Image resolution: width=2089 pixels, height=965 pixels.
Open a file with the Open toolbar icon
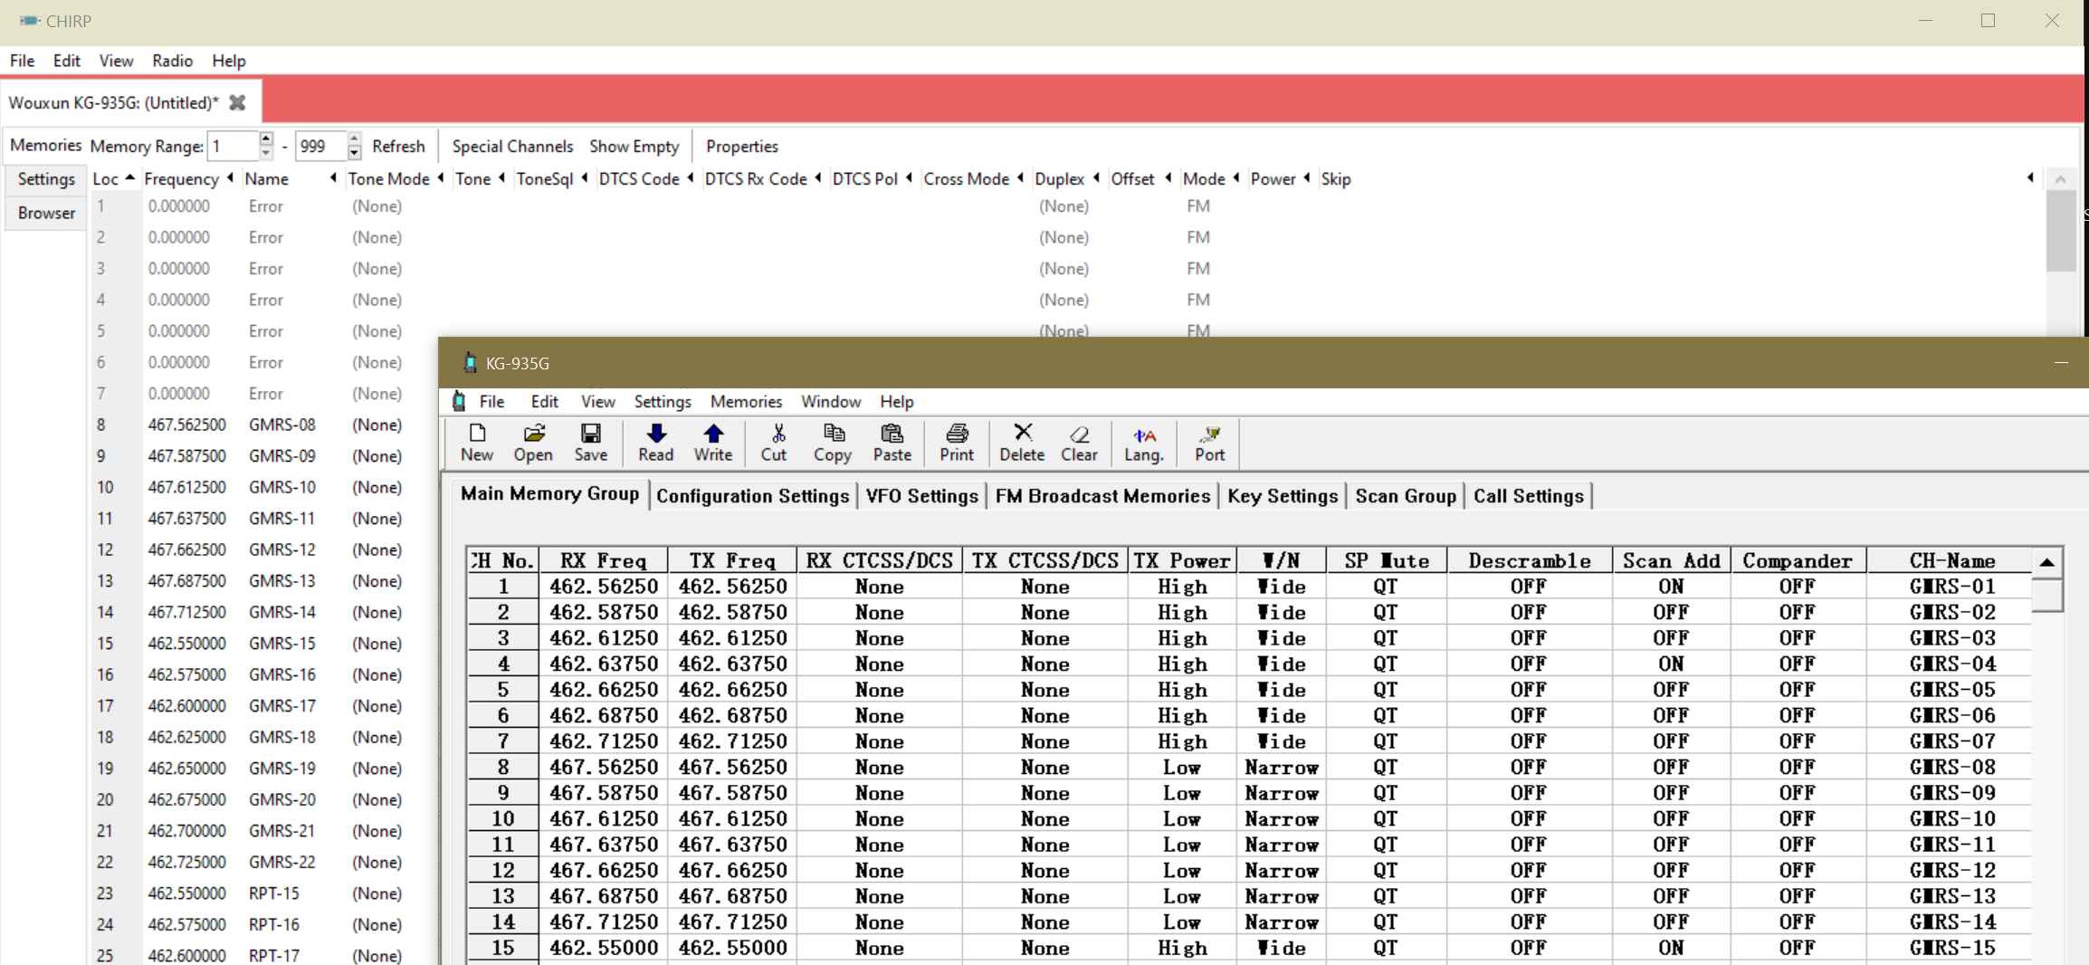pyautogui.click(x=533, y=443)
